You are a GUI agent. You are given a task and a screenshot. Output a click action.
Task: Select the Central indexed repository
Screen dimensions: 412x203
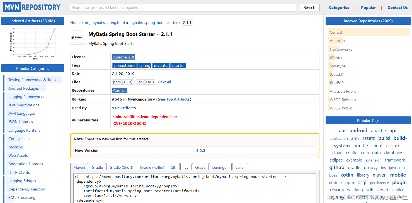coord(336,32)
